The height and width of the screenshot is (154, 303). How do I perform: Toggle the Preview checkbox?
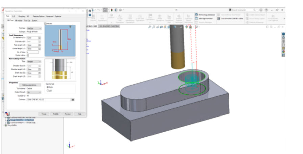click(x=45, y=23)
